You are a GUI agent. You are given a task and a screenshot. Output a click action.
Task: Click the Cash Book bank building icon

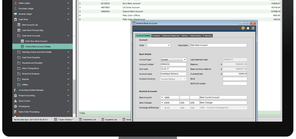tap(16, 19)
